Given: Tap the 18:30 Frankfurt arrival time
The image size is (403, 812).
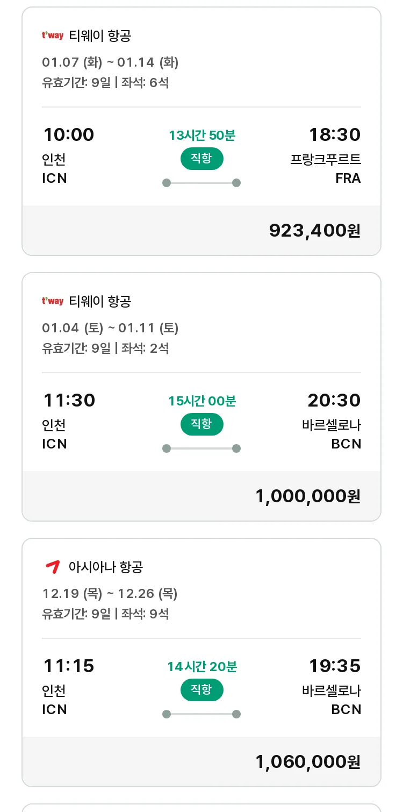Looking at the screenshot, I should pyautogui.click(x=334, y=134).
